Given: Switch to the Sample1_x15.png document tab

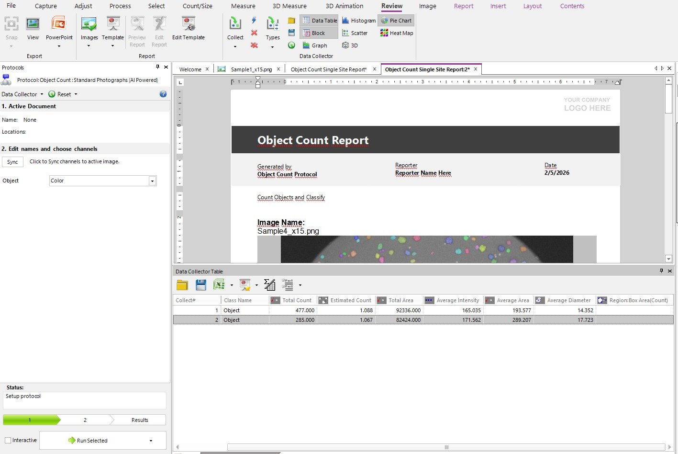Looking at the screenshot, I should pyautogui.click(x=251, y=69).
